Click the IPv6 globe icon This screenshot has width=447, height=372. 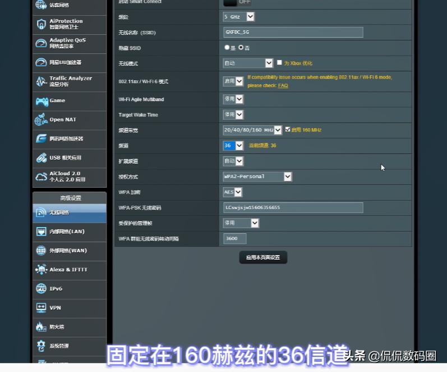click(x=41, y=289)
